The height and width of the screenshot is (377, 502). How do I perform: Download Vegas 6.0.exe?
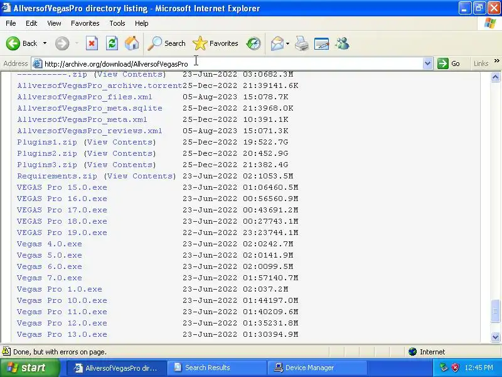[50, 266]
